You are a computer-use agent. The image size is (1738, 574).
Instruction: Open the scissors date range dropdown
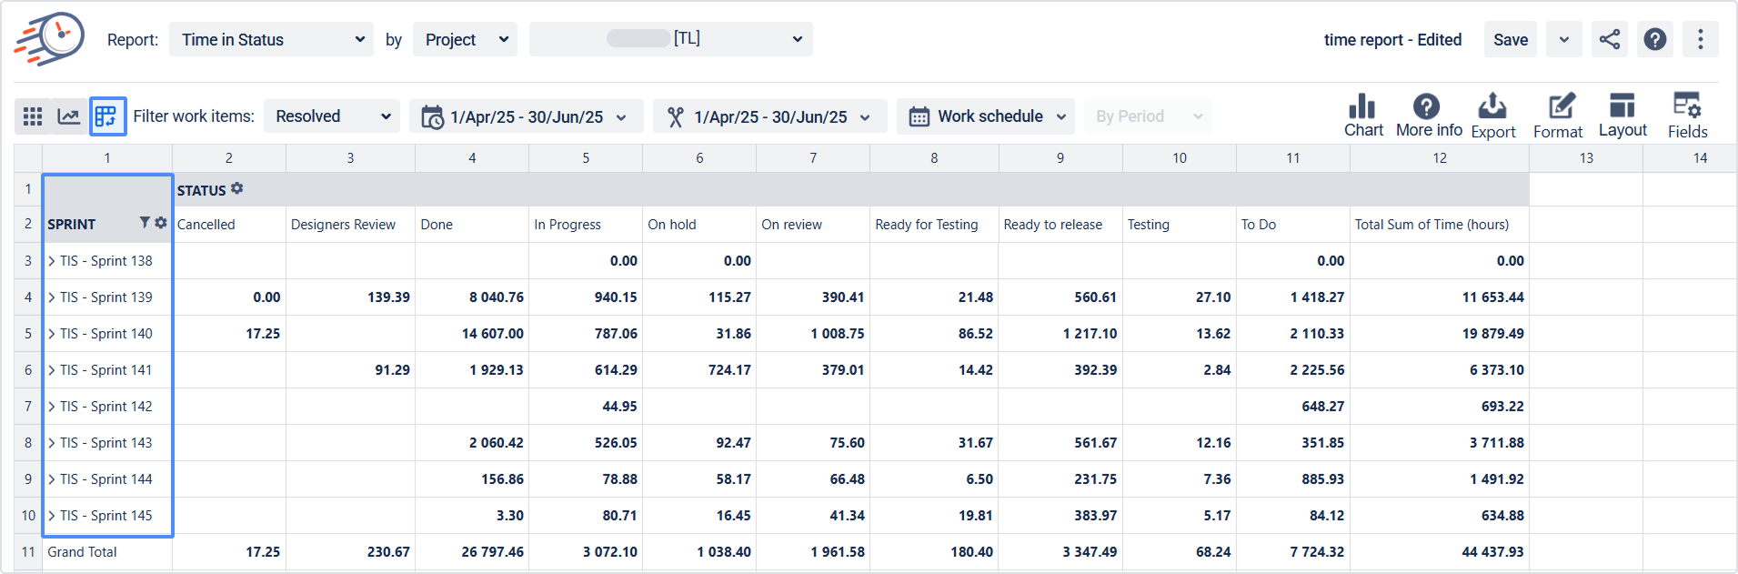click(x=769, y=116)
